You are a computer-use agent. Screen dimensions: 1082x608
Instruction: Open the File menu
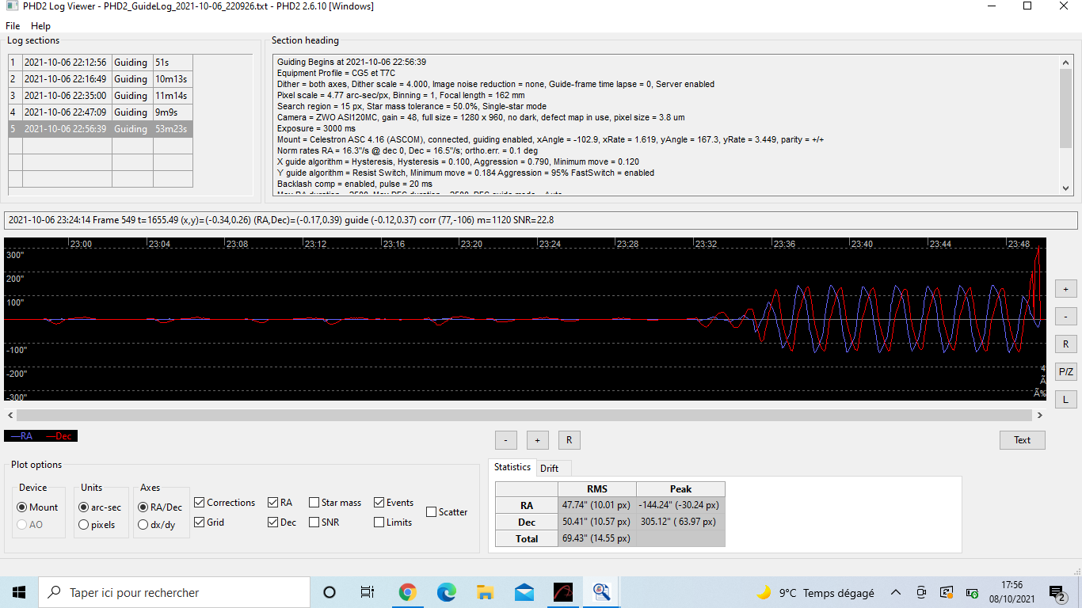coord(13,26)
